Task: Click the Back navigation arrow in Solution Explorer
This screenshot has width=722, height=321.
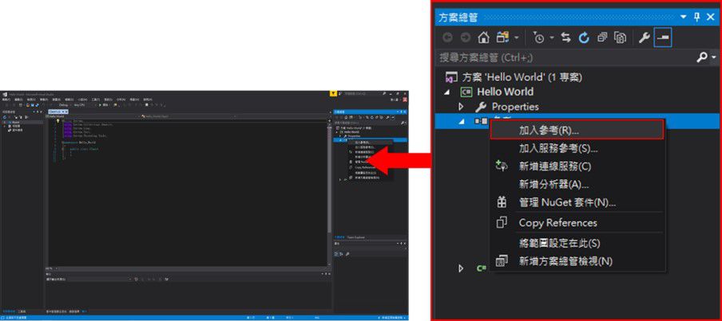Action: coord(447,38)
